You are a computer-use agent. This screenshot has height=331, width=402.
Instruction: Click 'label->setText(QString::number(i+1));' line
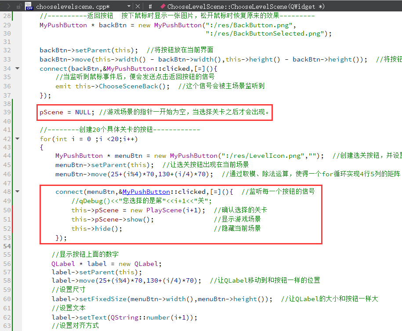pyautogui.click(x=124, y=317)
